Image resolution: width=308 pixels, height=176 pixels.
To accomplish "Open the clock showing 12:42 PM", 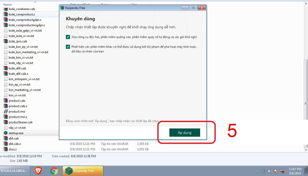I will coord(295,171).
